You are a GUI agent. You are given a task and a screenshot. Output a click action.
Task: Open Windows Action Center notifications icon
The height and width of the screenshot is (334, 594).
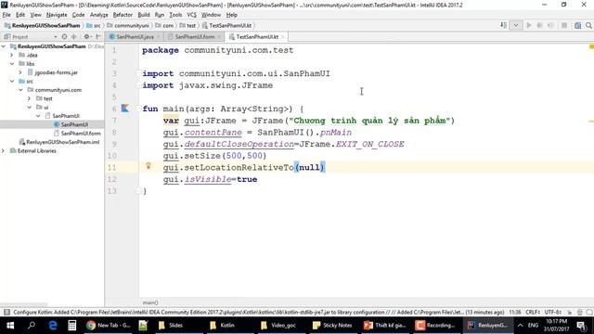[x=582, y=326]
